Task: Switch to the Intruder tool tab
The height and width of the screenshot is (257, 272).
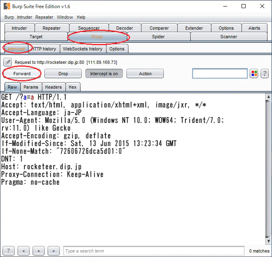Action: tap(19, 28)
